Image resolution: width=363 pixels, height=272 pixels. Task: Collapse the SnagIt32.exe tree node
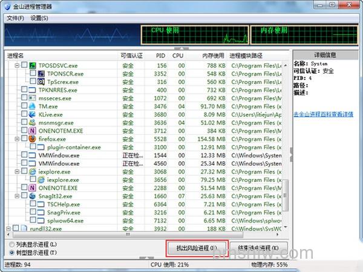click(17, 196)
